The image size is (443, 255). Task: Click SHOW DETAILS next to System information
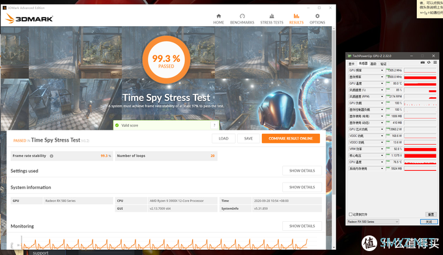pos(302,187)
